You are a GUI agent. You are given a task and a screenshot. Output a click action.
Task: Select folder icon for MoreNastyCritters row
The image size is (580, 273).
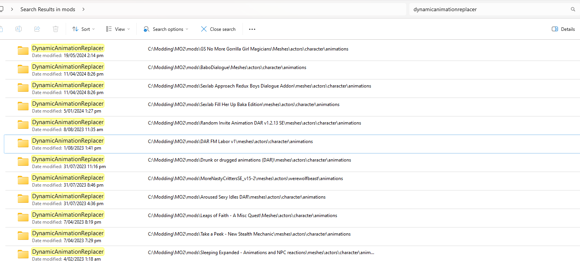[x=23, y=180]
